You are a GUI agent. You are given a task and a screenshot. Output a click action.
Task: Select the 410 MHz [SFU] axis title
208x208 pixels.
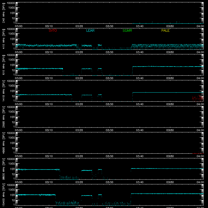3,39
